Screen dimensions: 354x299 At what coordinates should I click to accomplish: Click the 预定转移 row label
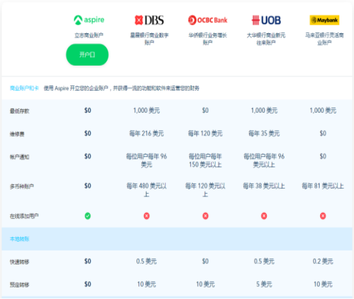pyautogui.click(x=19, y=285)
